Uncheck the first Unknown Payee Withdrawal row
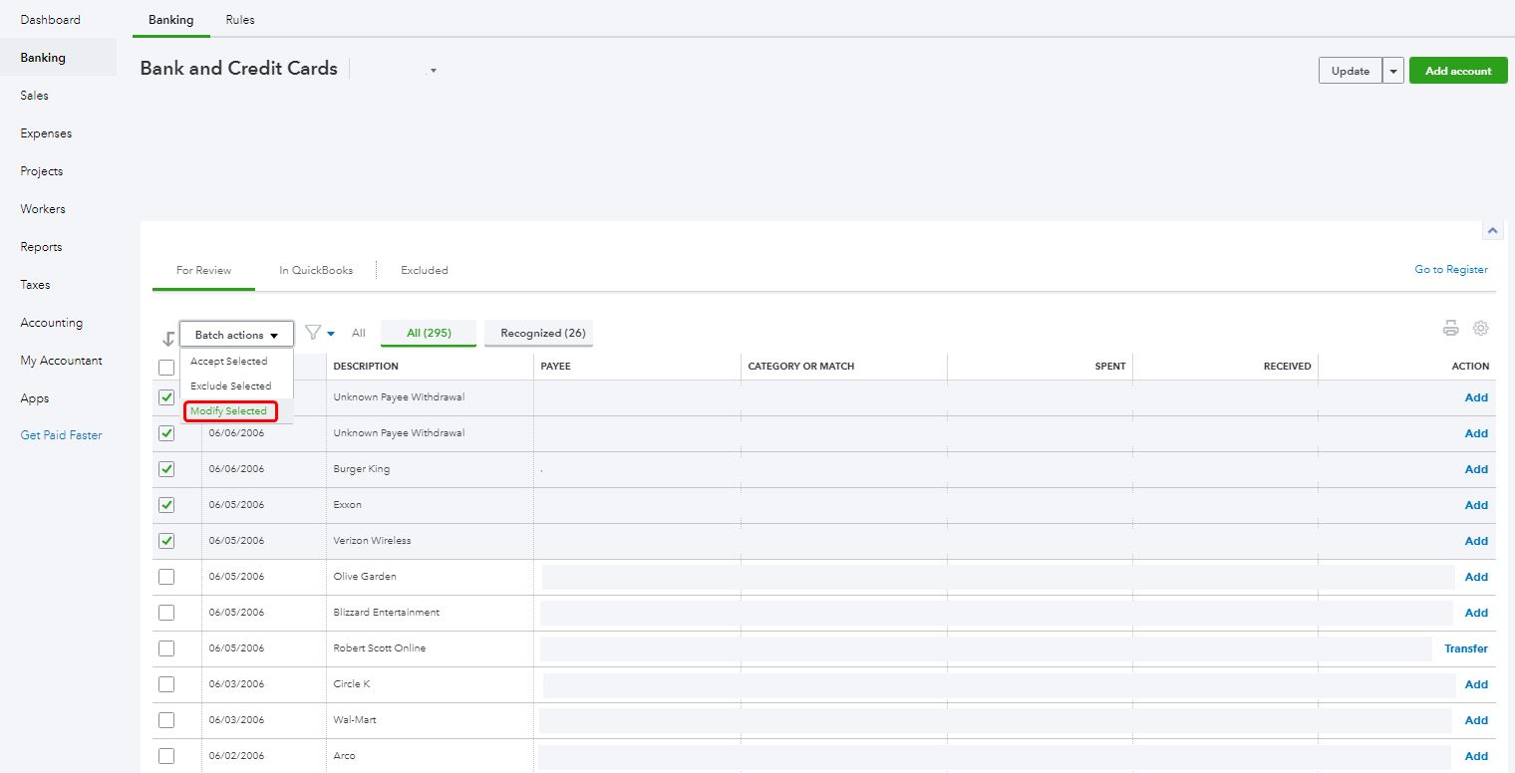The height and width of the screenshot is (773, 1515). pyautogui.click(x=166, y=397)
